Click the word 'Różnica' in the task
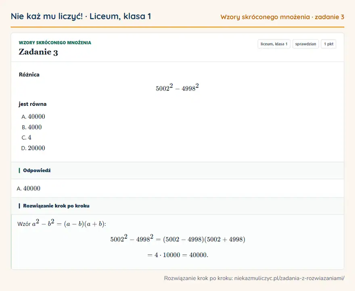The height and width of the screenshot is (291, 355). 29,74
